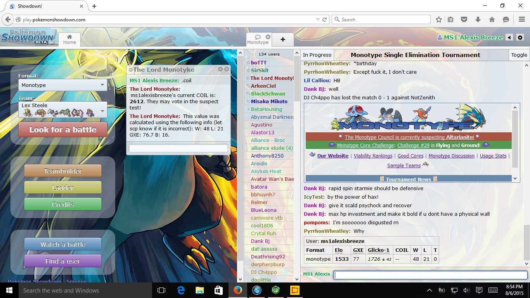Open the Teambuilder
Screen dimensions: 530x298
(63, 171)
